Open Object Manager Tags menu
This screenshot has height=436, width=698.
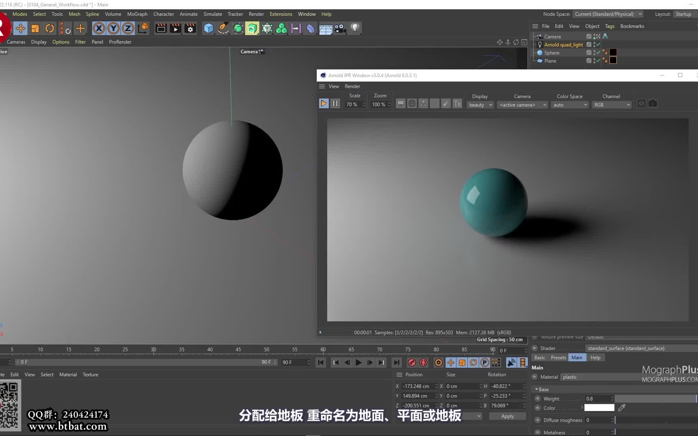point(610,26)
